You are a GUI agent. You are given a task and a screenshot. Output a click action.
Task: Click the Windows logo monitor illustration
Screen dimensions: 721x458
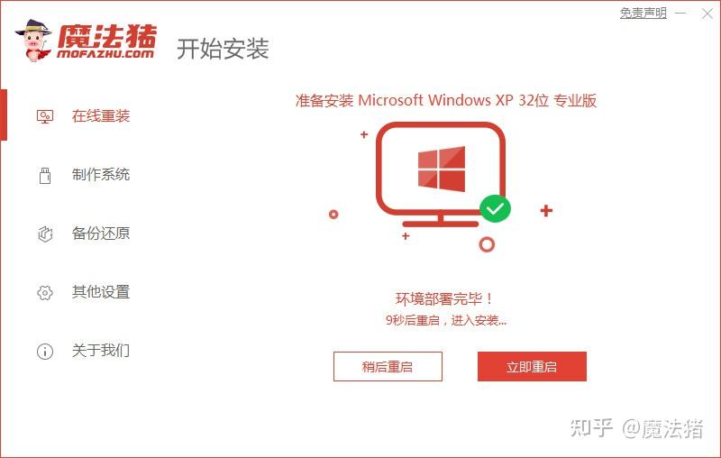pos(441,174)
